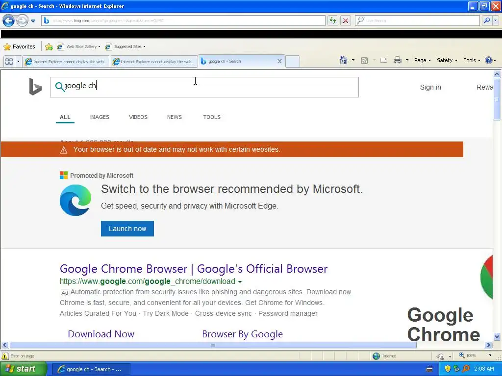Open the Web Slice Gallery favorite
Screen dimensions: 502x376
[x=78, y=47]
